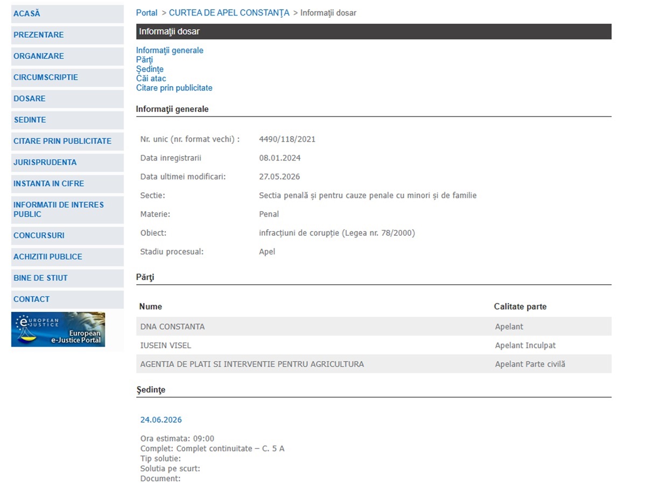Open Citare prin publicitate anchor link
Screen dimensions: 646x490
click(x=174, y=88)
